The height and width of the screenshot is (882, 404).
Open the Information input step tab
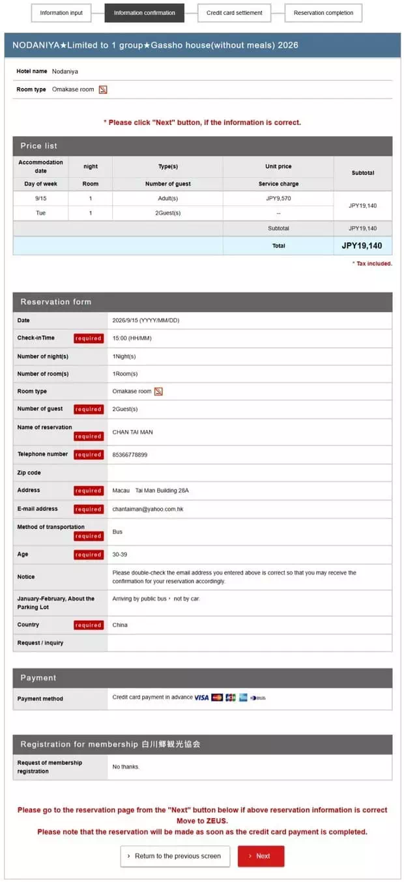coord(61,13)
